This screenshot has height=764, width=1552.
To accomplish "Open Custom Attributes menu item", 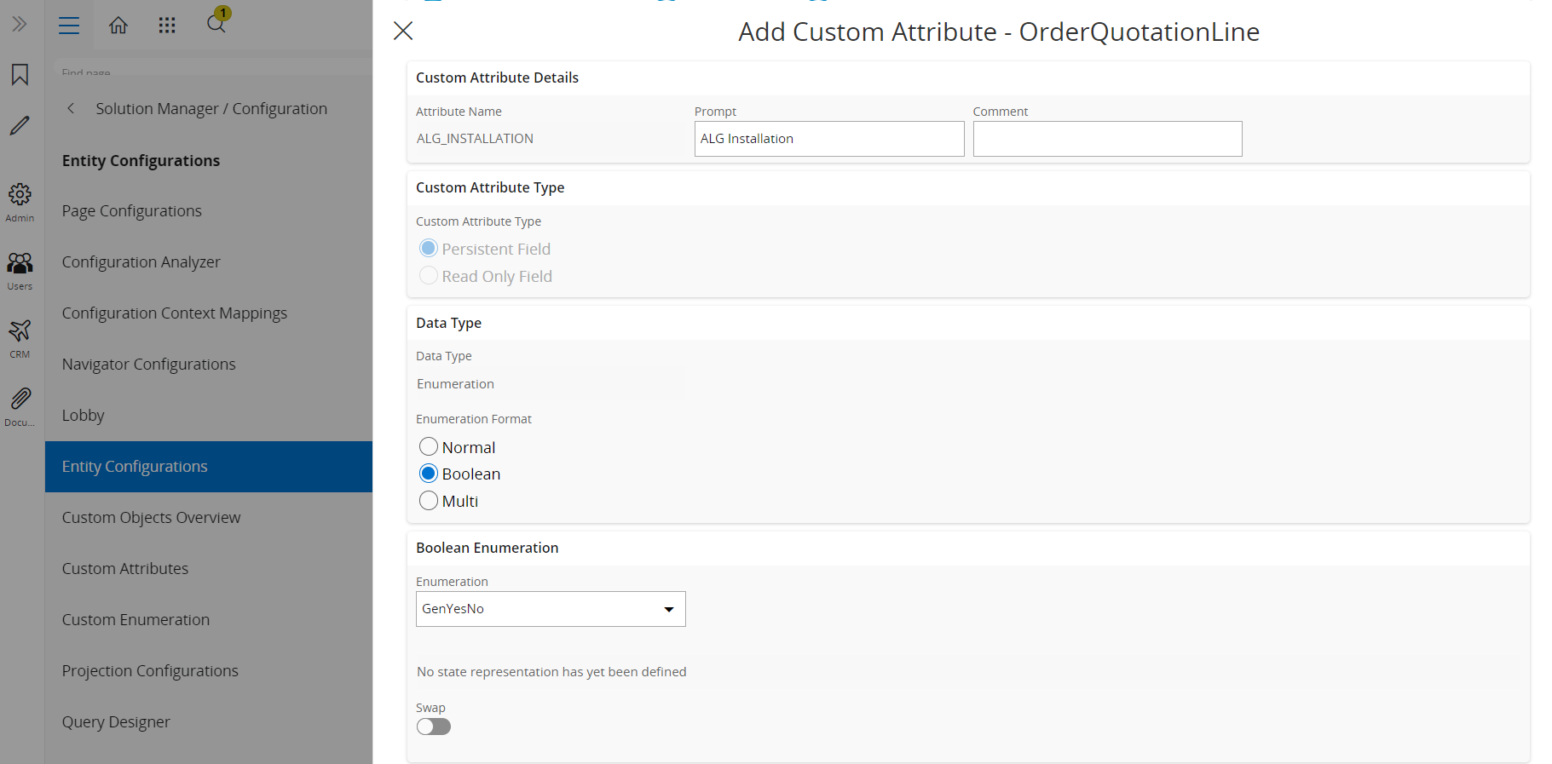I will pos(209,568).
